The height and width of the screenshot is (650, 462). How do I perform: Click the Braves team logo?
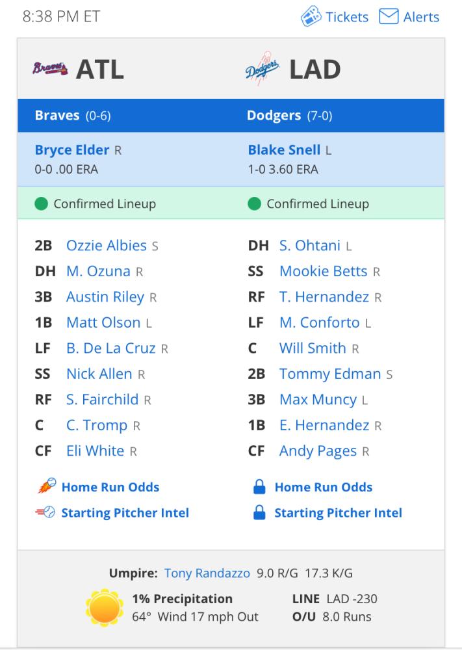pyautogui.click(x=50, y=68)
